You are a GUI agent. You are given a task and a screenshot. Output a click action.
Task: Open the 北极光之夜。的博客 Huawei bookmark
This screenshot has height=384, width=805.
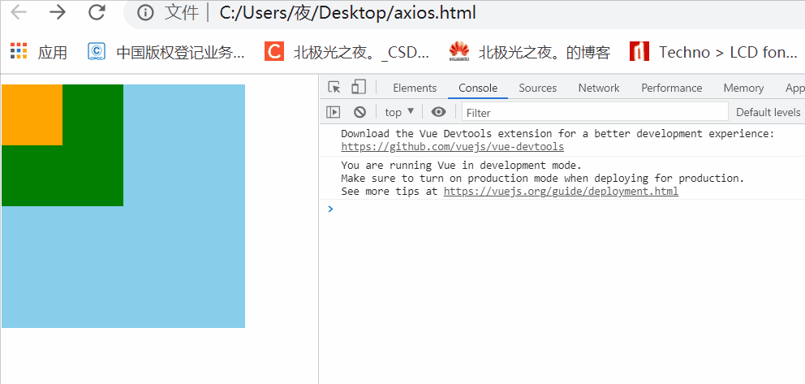point(529,52)
